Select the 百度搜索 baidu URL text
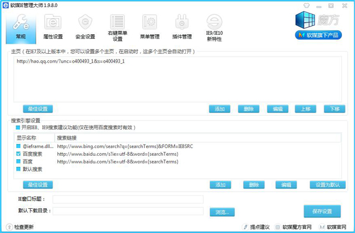Screen dimensions: 355x233 [118, 154]
